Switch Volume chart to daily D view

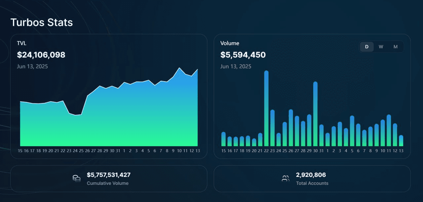(x=367, y=47)
